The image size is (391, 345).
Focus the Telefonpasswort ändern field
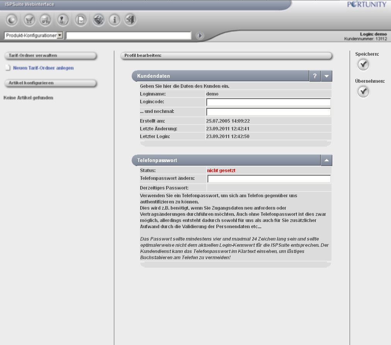(269, 179)
